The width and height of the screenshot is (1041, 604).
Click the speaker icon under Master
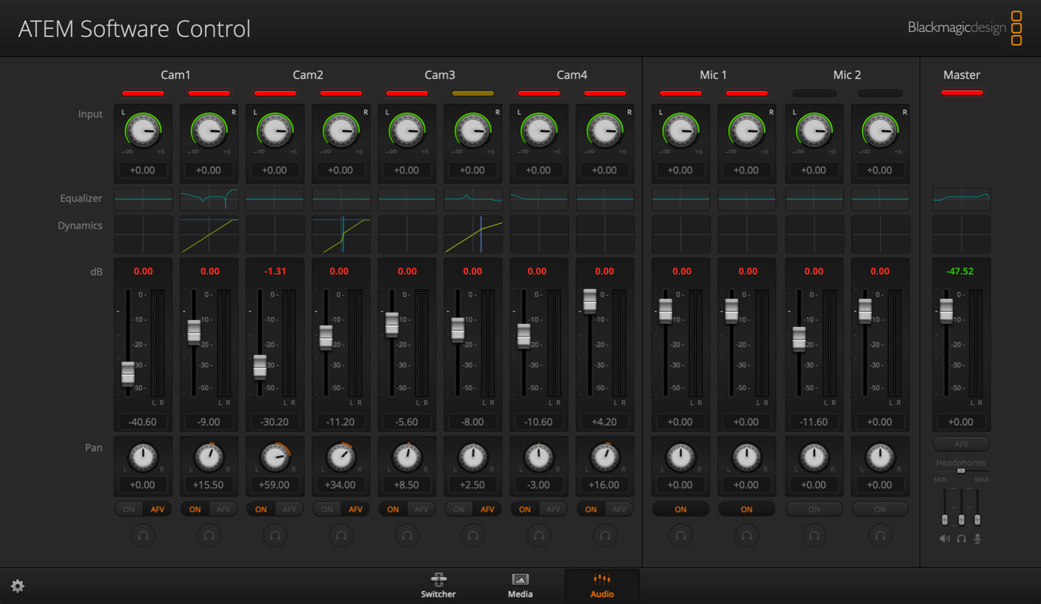coord(944,538)
